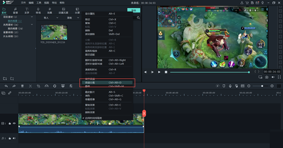
Task: Toggle video track 1 visibility eye
Action: pyautogui.click(x=14, y=123)
